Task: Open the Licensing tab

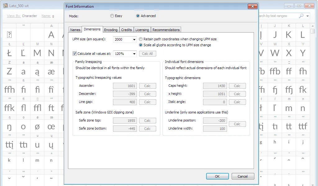Action: pyautogui.click(x=142, y=30)
